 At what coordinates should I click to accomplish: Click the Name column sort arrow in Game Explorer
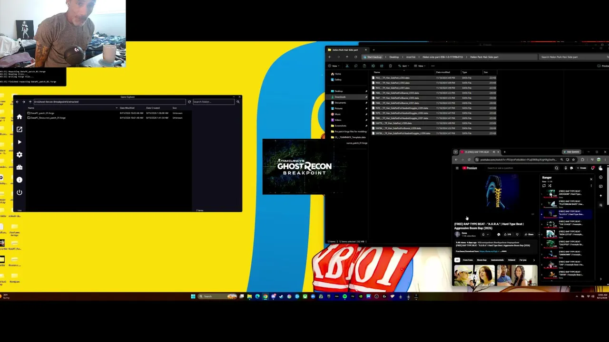pos(117,108)
